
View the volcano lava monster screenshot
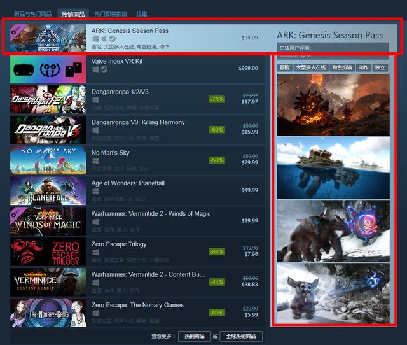[x=333, y=105]
